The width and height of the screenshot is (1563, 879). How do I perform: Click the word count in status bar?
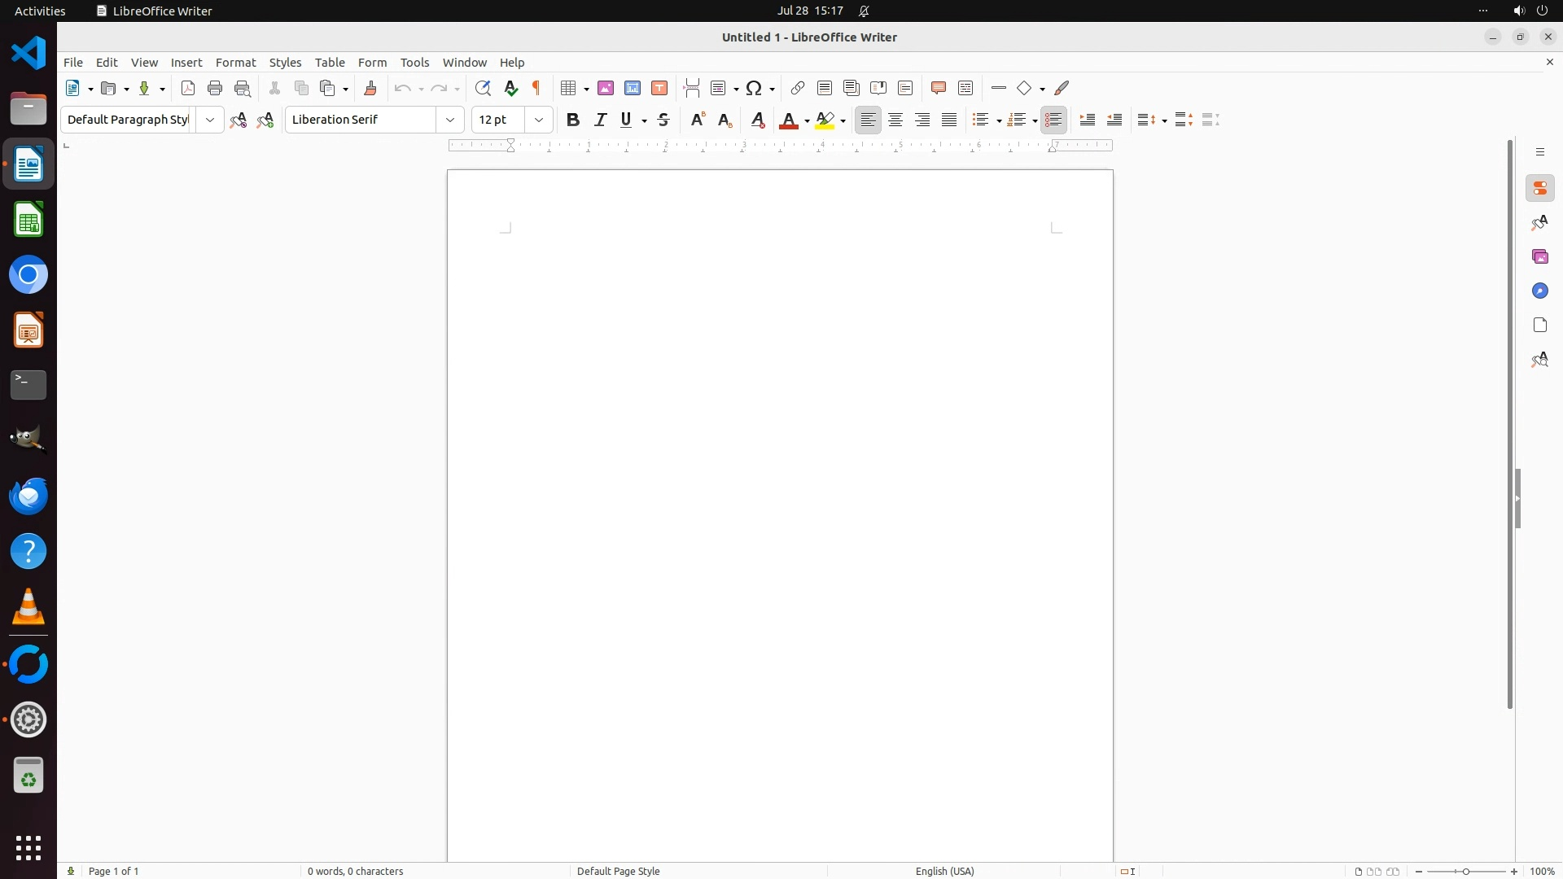coord(355,871)
